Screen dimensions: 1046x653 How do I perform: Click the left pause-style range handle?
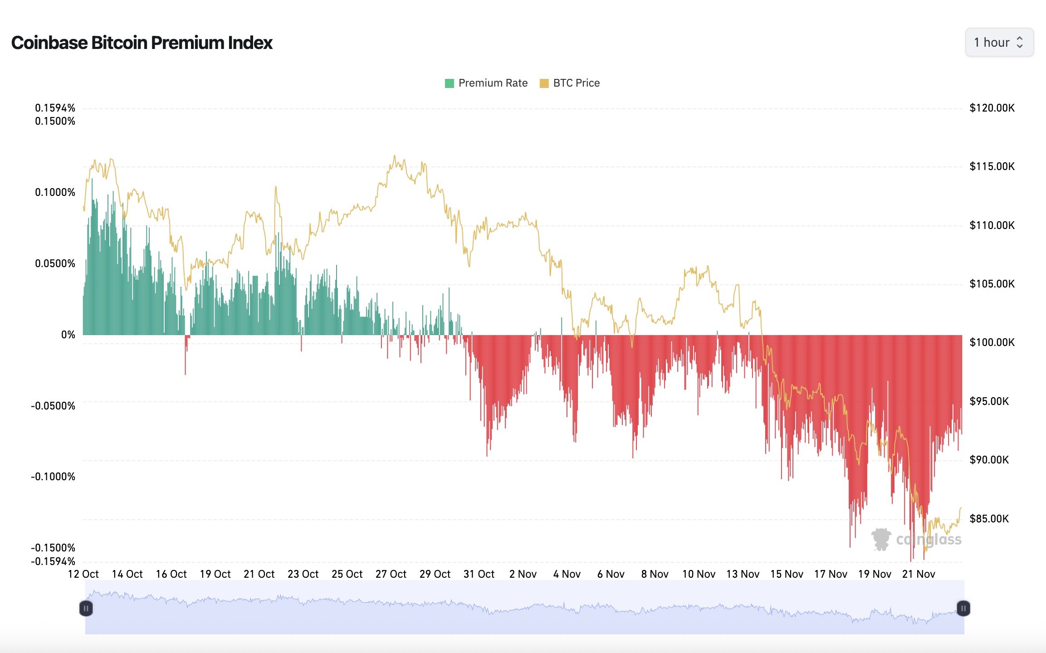coord(85,609)
